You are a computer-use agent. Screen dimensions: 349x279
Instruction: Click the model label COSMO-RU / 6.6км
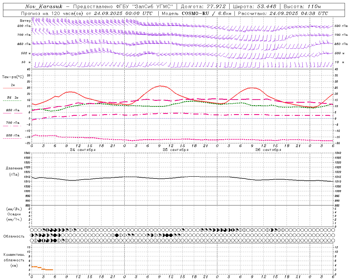click(x=206, y=13)
